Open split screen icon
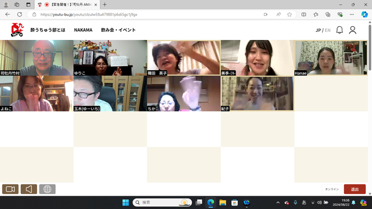 (x=303, y=15)
